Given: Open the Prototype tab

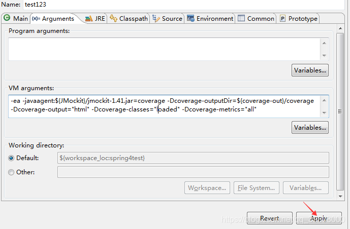Looking at the screenshot, I should [x=298, y=18].
